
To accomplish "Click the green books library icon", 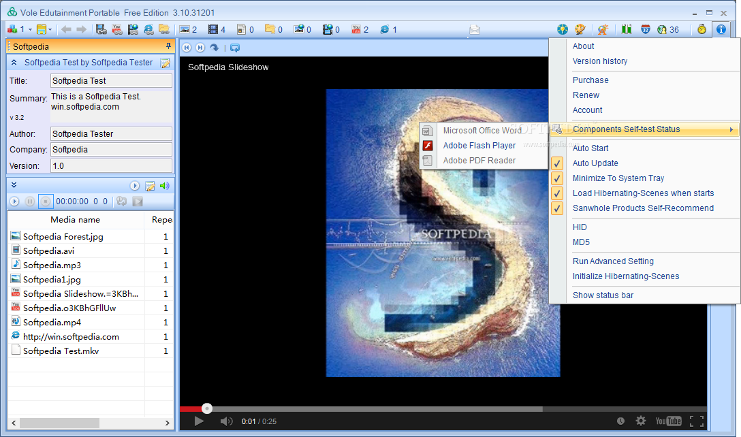I will [627, 29].
